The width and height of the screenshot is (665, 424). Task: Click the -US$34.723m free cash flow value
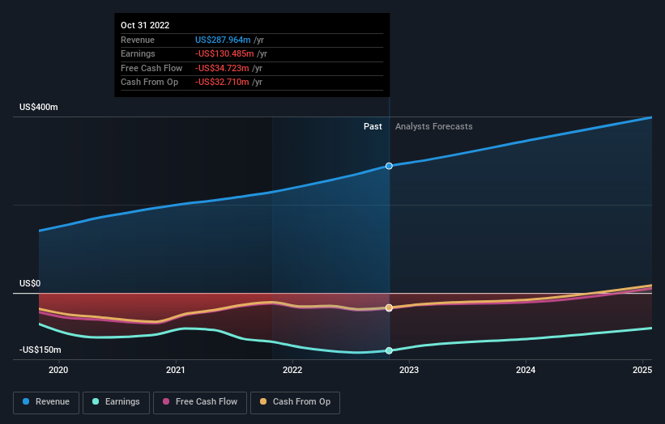222,68
